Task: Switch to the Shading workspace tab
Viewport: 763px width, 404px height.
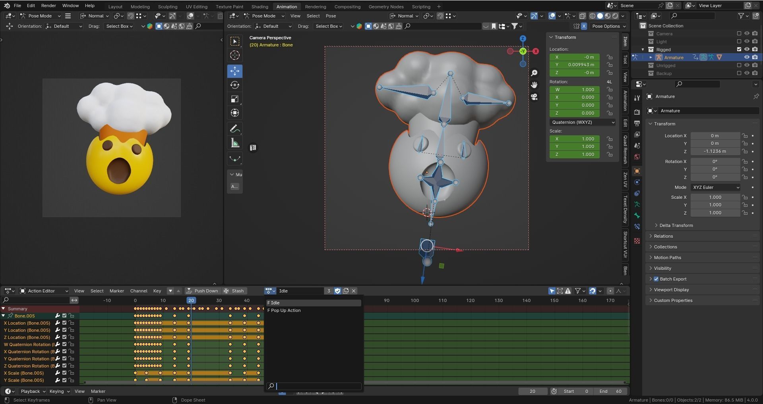Action: (x=259, y=7)
